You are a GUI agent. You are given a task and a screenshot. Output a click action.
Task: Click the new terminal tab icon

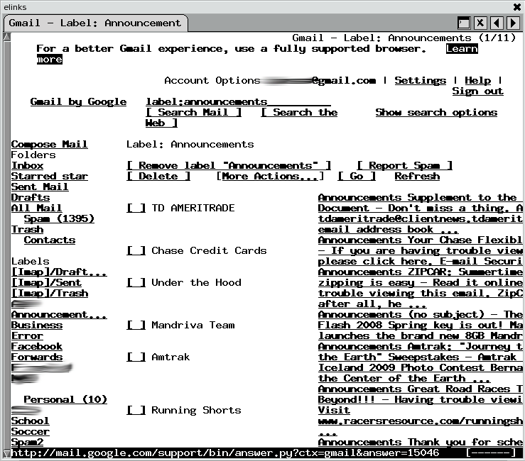464,23
